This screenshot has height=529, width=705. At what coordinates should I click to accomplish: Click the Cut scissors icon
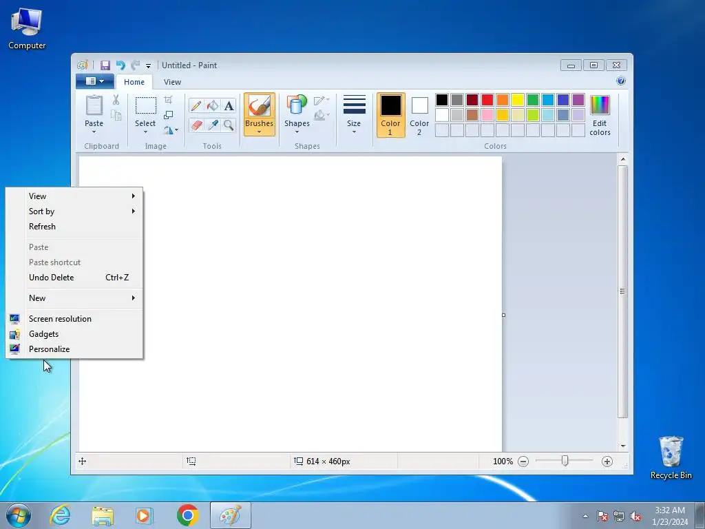(116, 100)
